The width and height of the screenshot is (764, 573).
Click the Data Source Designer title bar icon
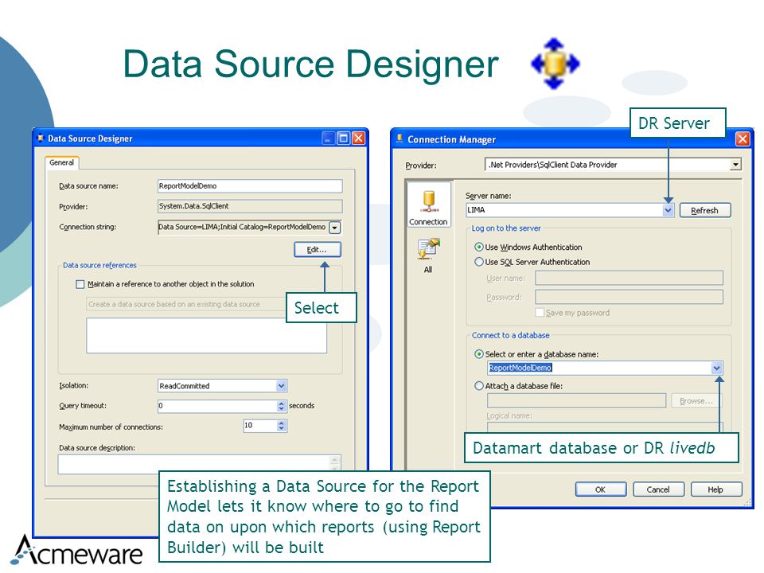tap(41, 138)
